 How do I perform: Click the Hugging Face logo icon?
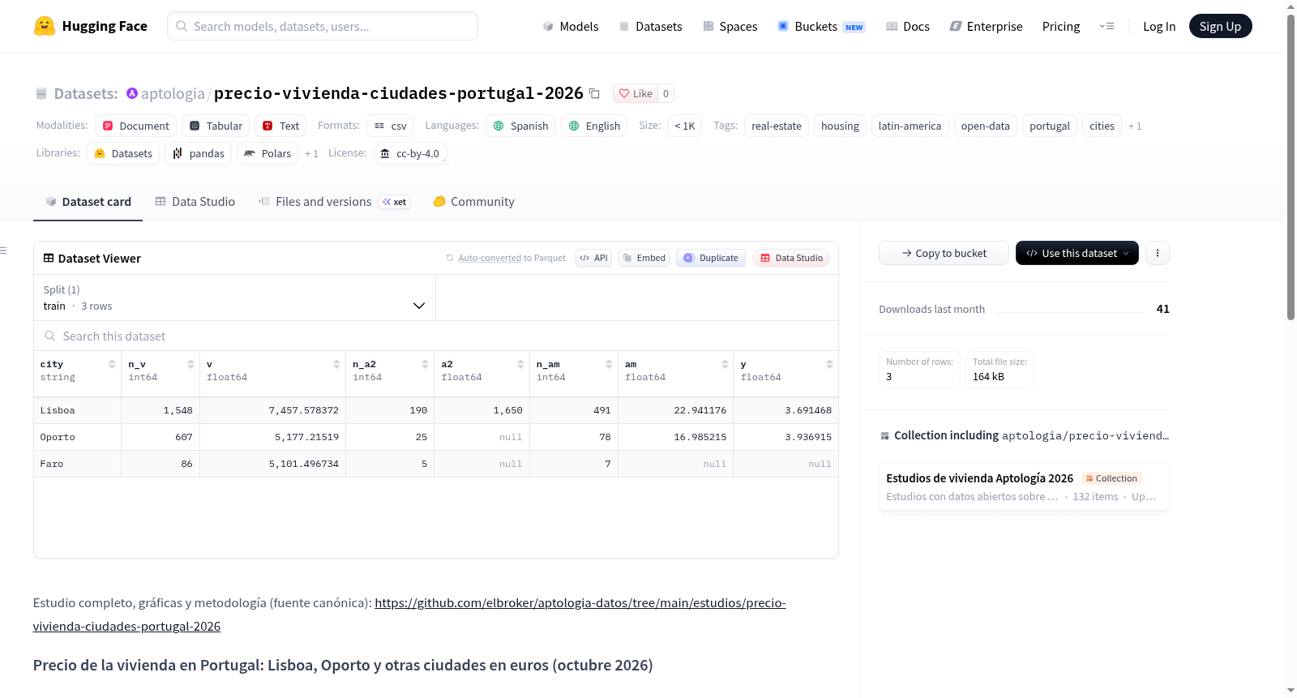[45, 26]
